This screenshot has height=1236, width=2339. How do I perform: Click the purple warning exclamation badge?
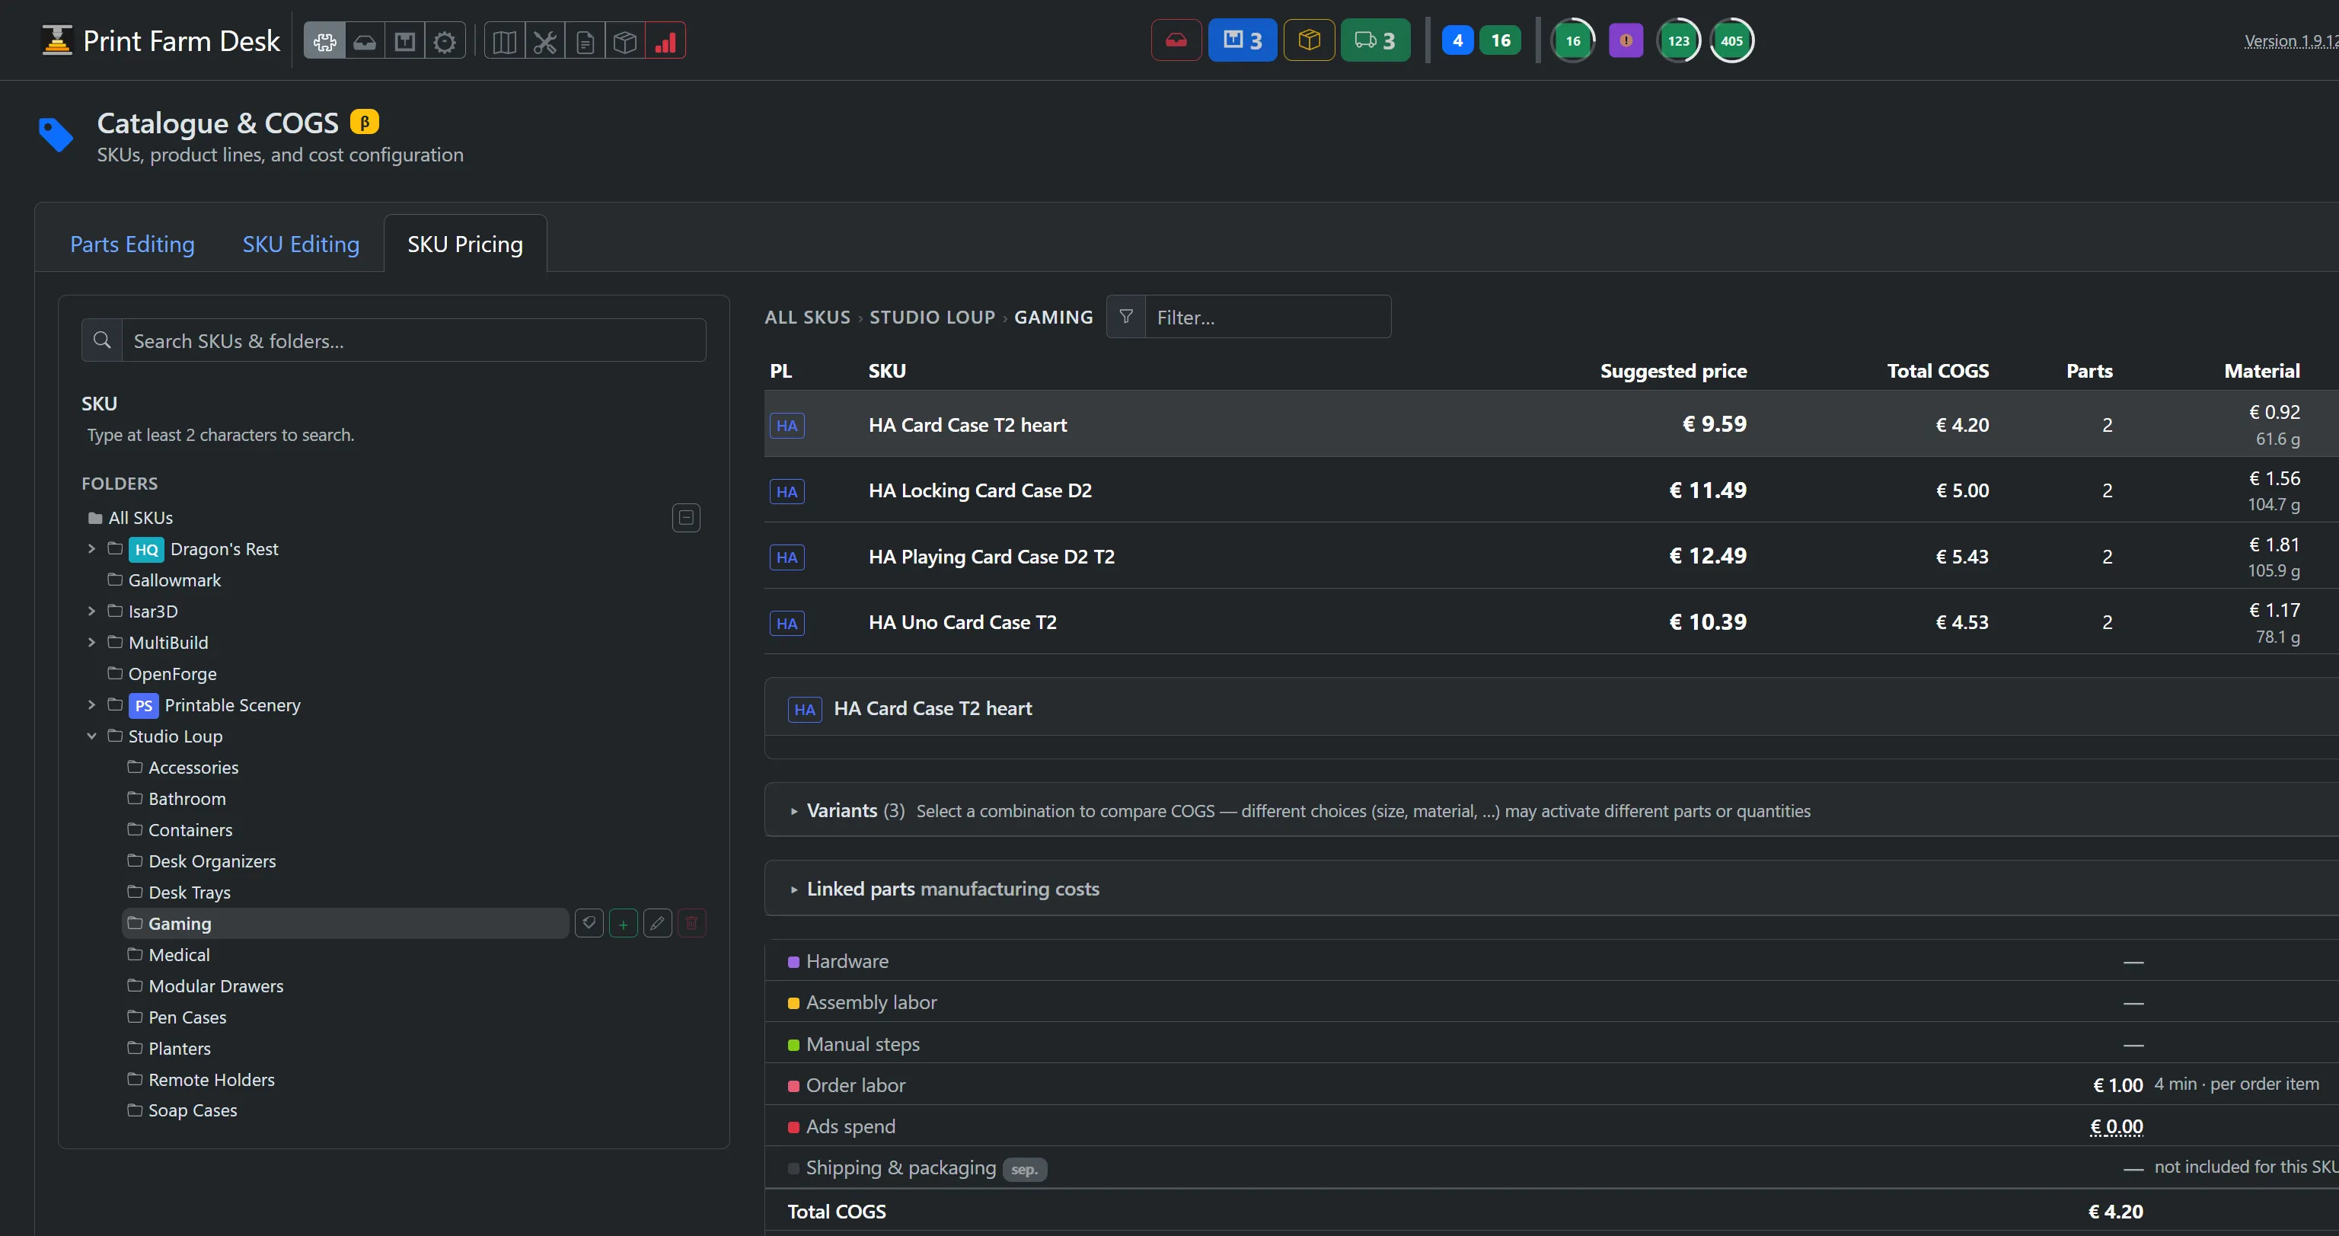click(x=1626, y=41)
